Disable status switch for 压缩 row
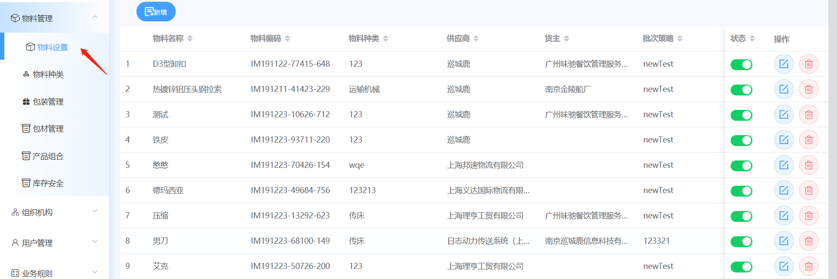Viewport: 837px width, 279px height. click(x=741, y=216)
